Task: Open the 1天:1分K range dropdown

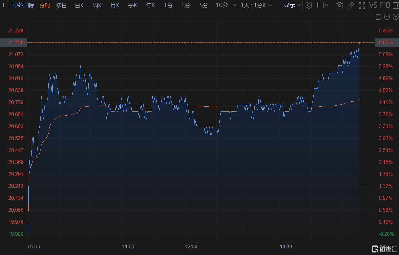Action: 256,5
